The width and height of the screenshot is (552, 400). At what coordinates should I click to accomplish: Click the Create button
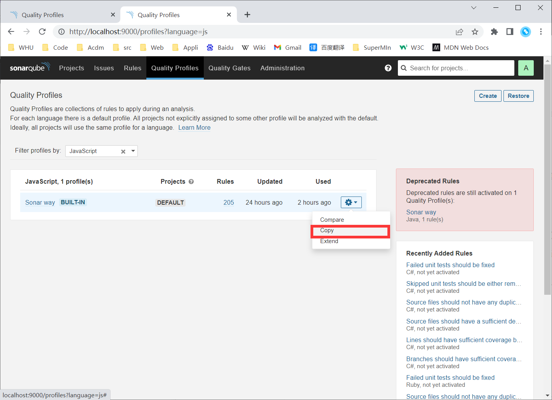click(488, 96)
